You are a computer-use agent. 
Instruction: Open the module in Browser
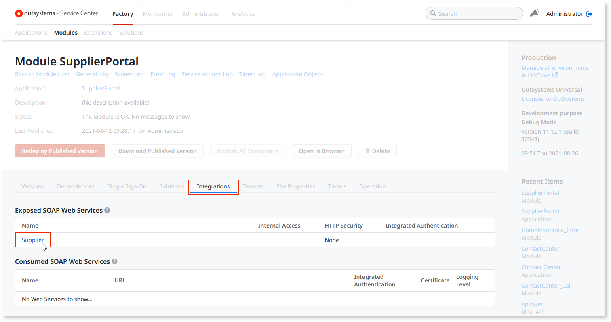pyautogui.click(x=321, y=151)
